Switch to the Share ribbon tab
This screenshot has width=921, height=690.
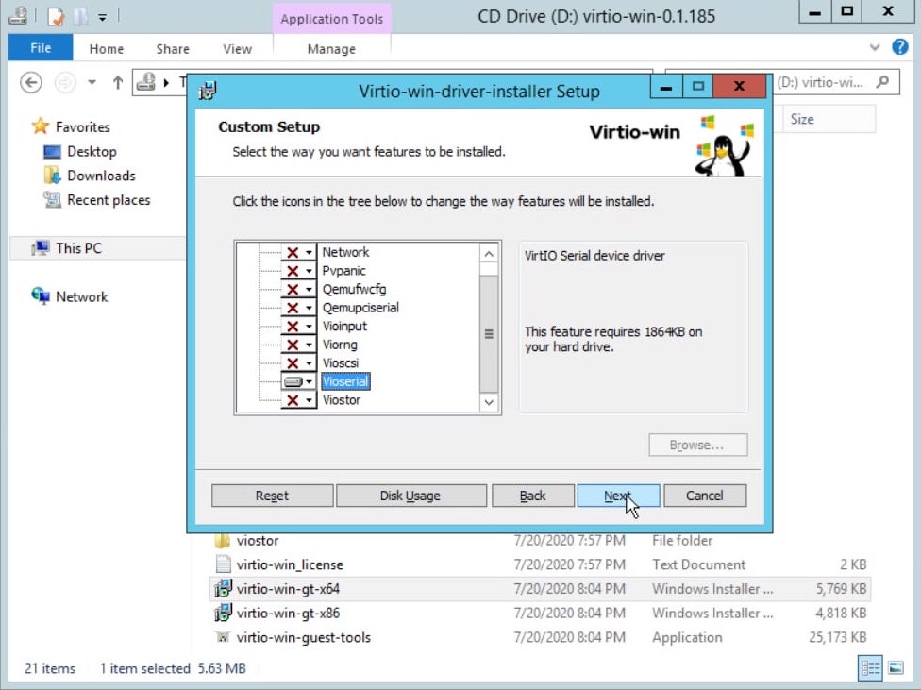173,49
